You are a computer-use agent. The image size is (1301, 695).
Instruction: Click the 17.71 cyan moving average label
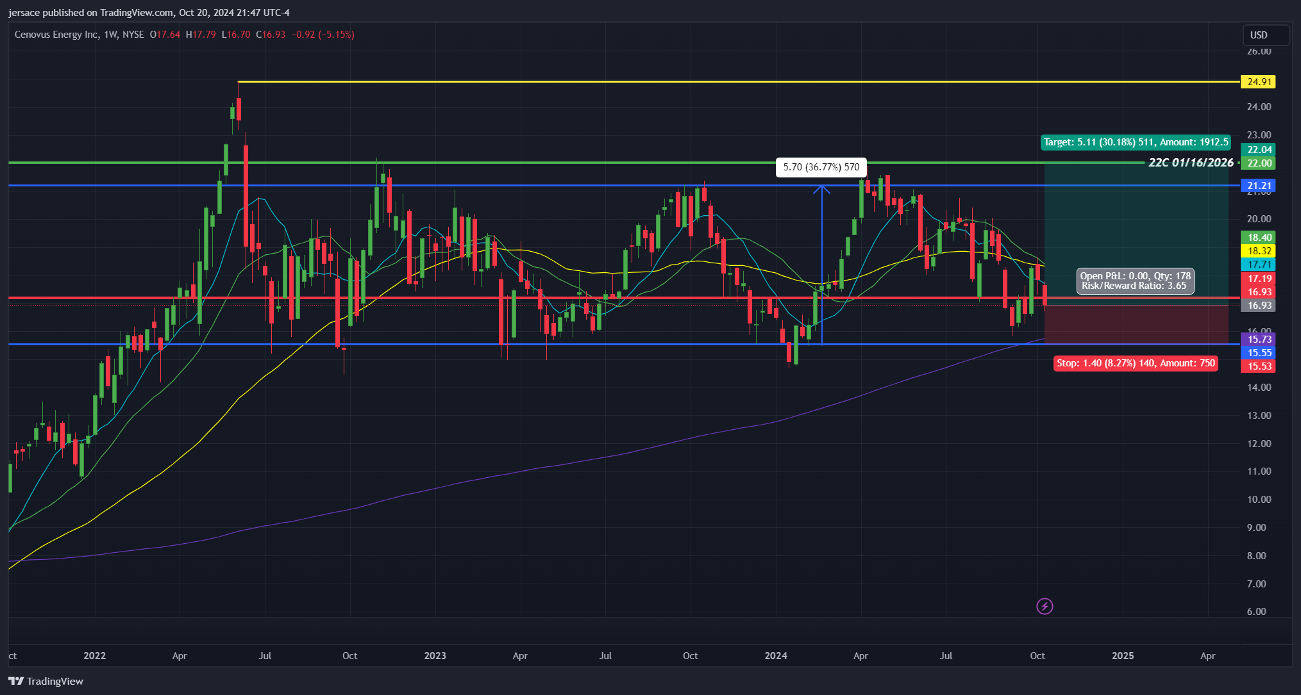(x=1258, y=265)
